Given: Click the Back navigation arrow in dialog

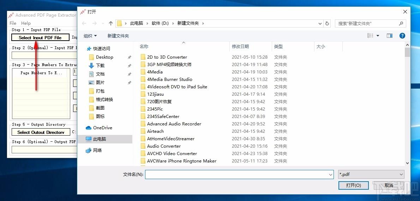Looking at the screenshot, I should click(84, 23).
